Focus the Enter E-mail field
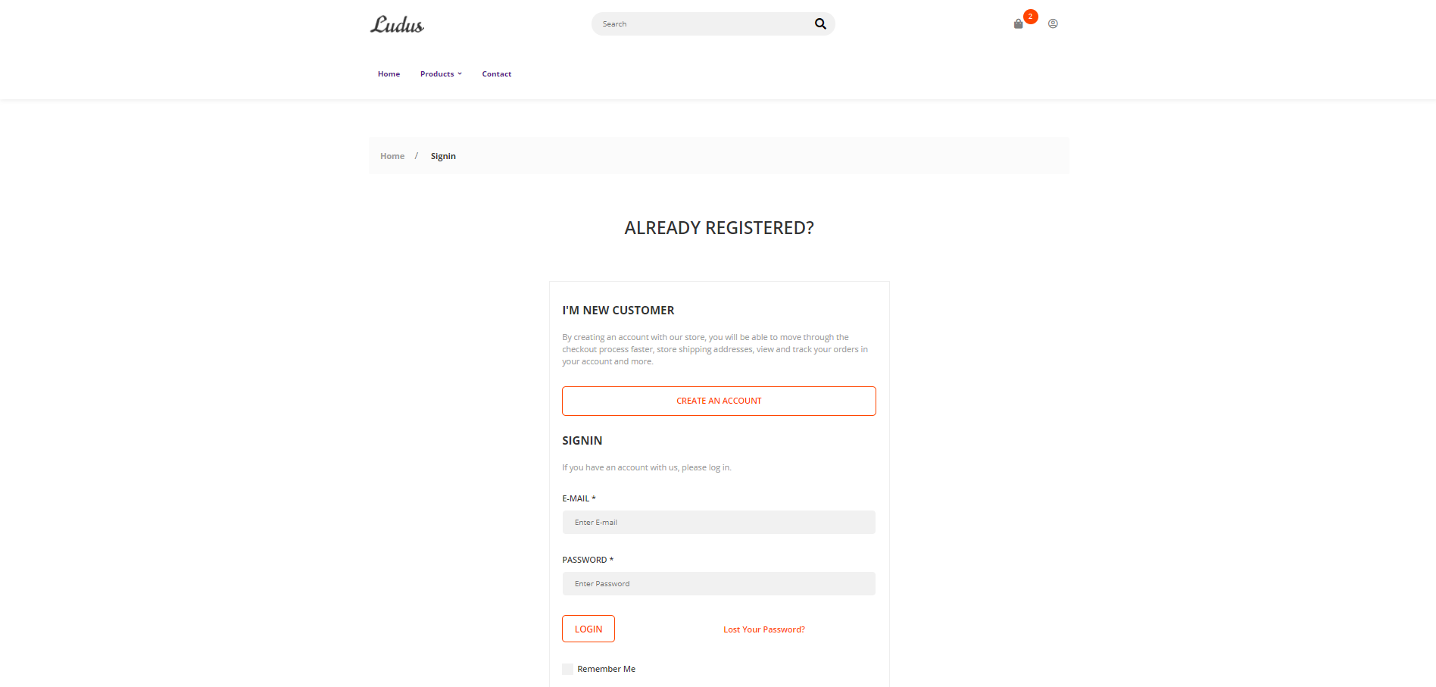 click(719, 523)
